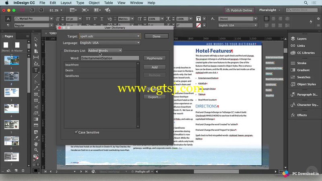Open the Object menu

tap(94, 3)
